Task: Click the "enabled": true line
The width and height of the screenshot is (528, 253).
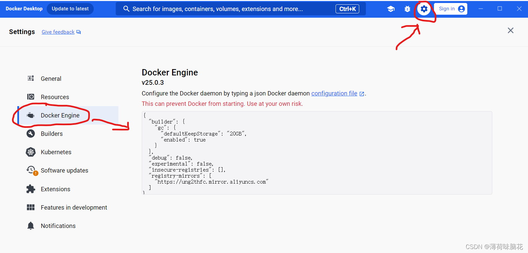Action: [183, 140]
